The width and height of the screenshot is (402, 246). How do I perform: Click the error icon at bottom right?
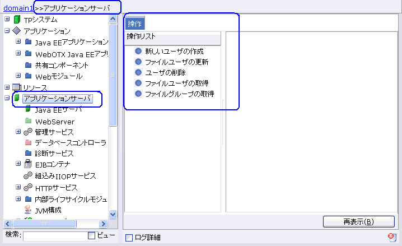point(392,238)
